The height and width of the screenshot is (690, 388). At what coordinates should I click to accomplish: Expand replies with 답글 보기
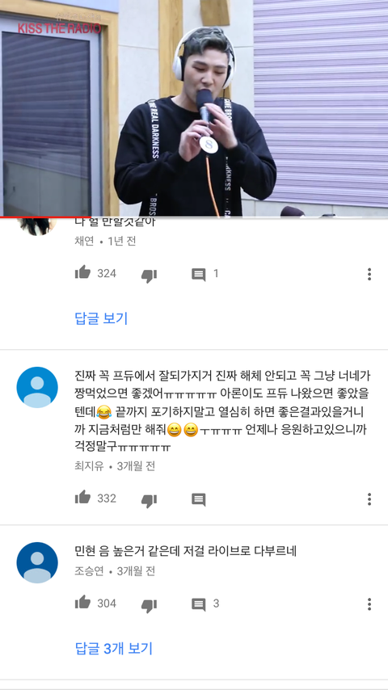(x=101, y=318)
